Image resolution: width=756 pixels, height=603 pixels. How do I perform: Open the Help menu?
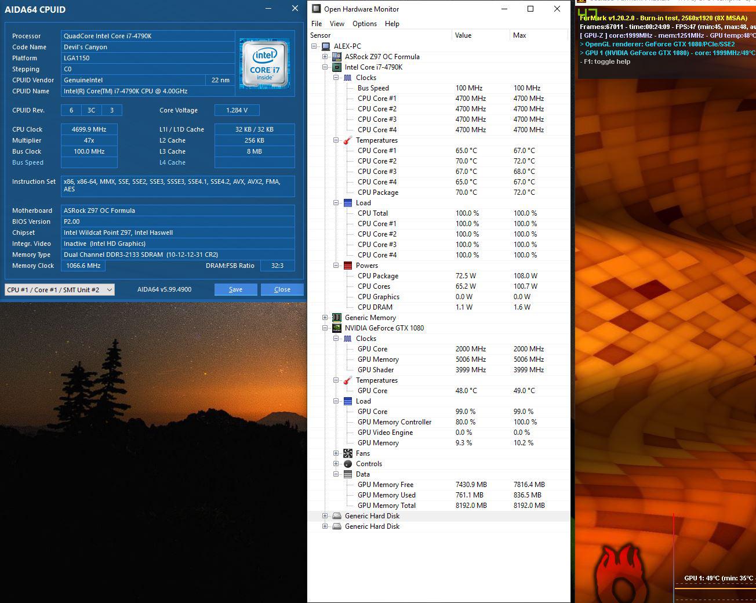392,24
